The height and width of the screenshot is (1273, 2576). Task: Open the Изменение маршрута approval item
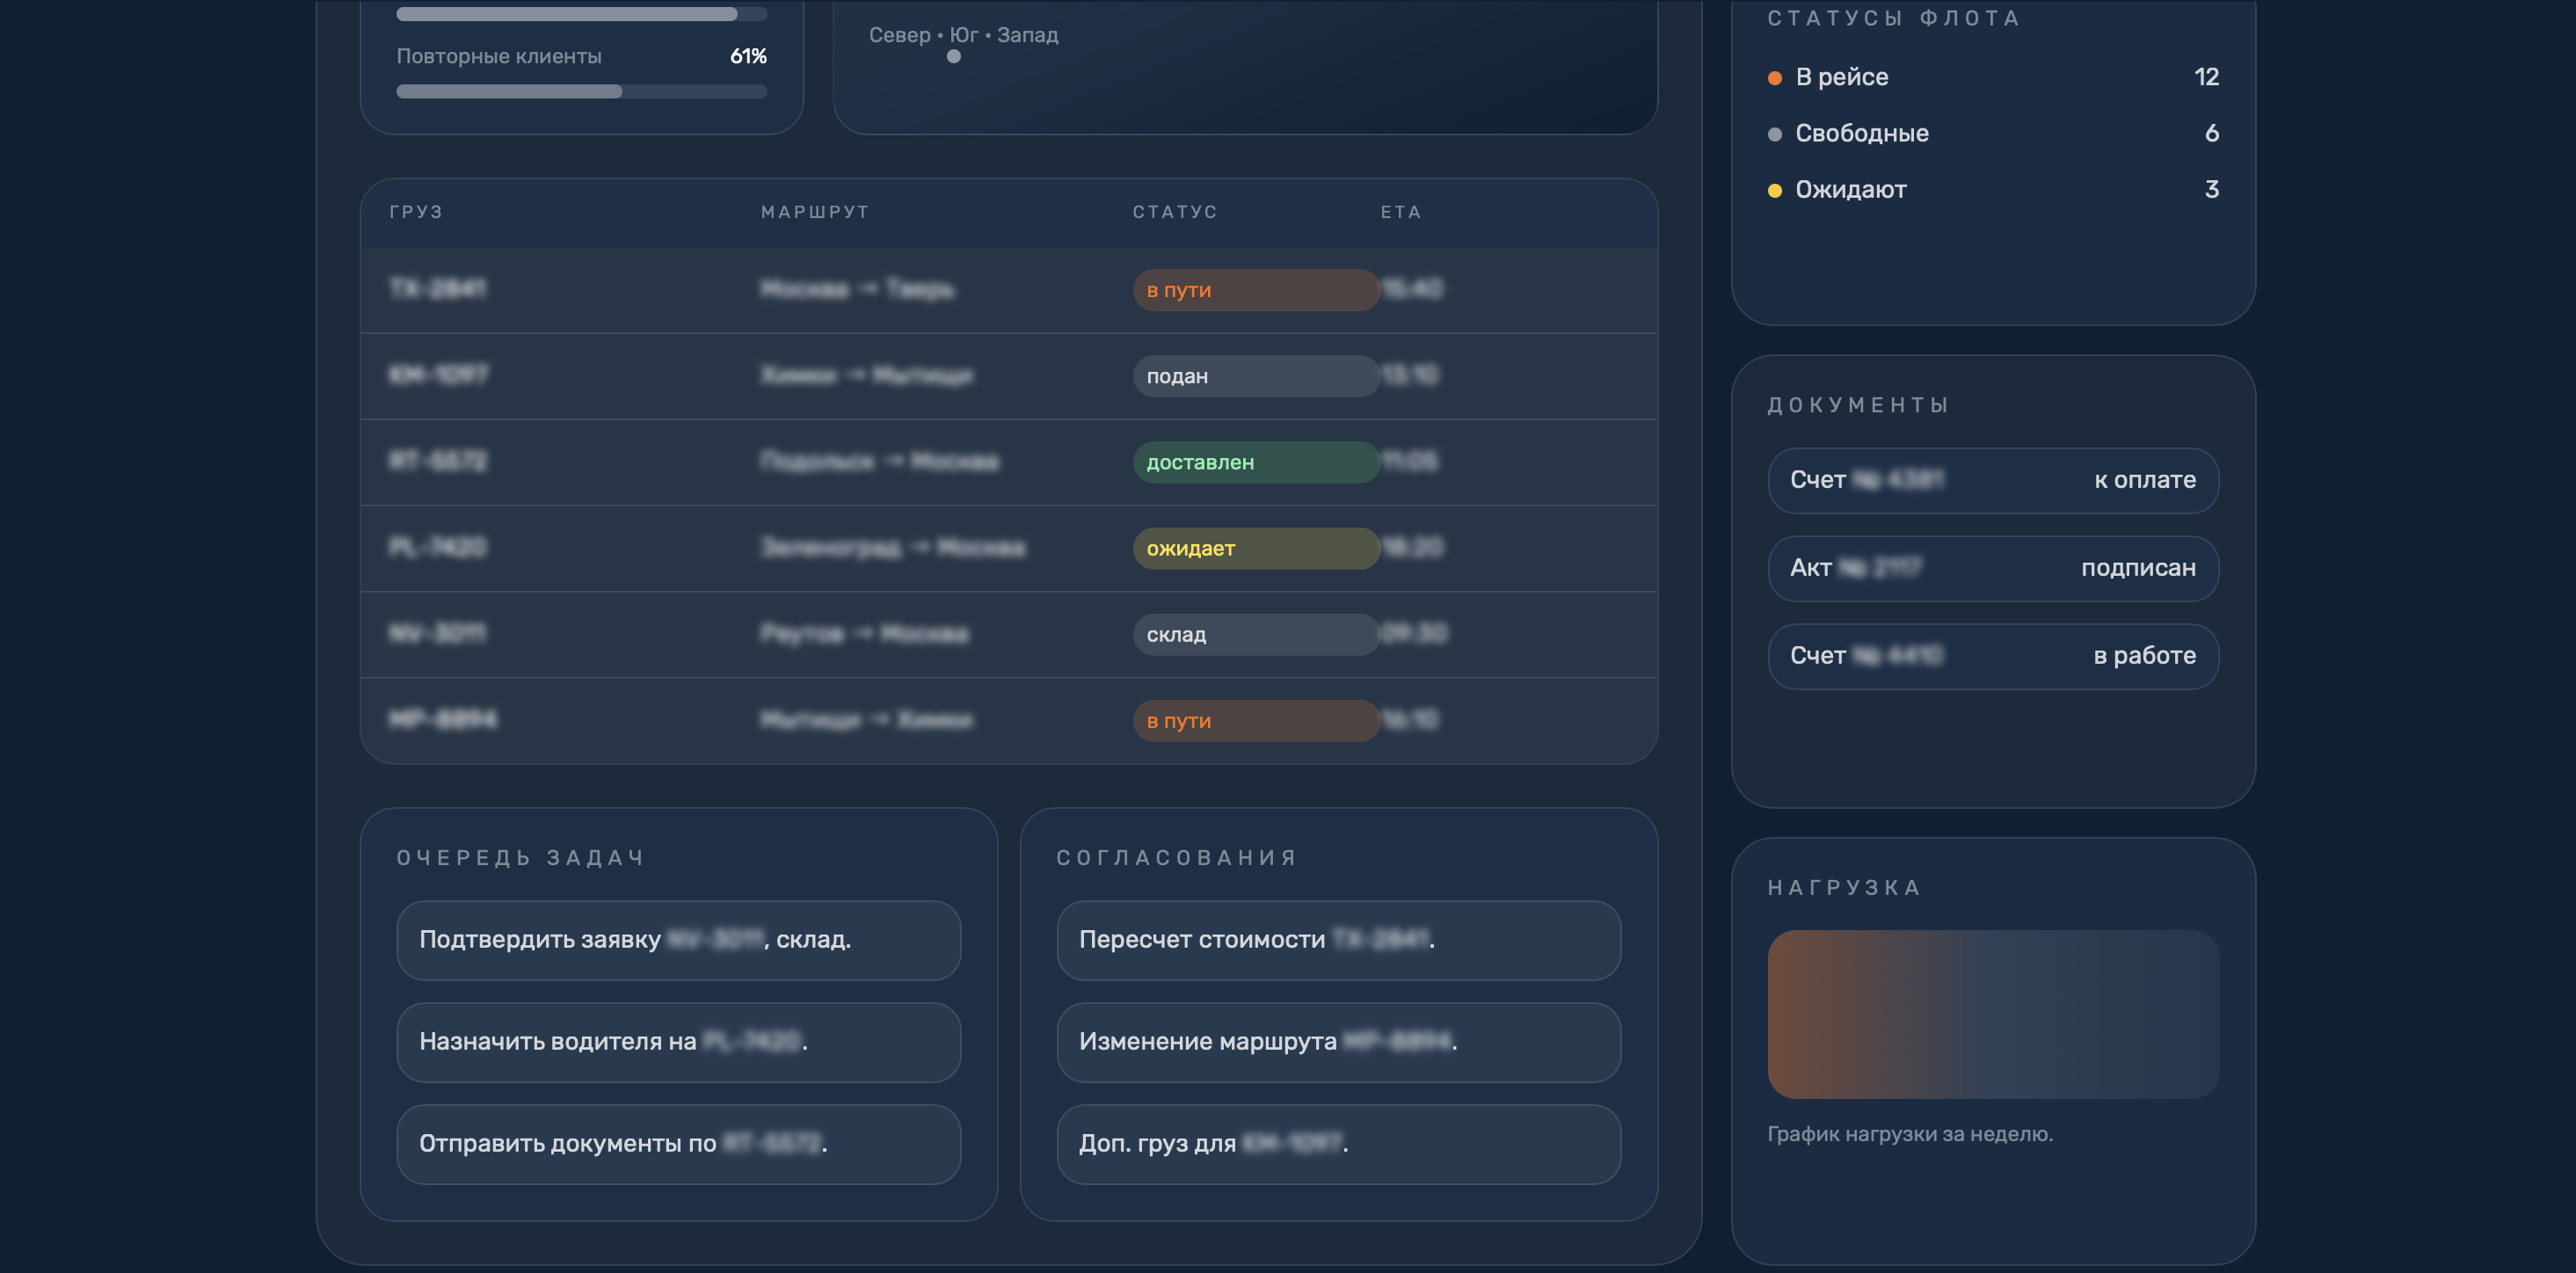click(x=1338, y=1042)
